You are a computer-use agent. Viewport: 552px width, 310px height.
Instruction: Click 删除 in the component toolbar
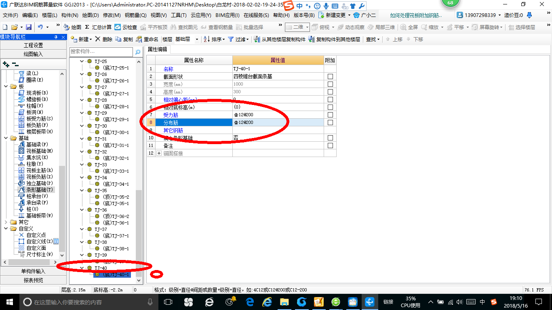tap(104, 40)
